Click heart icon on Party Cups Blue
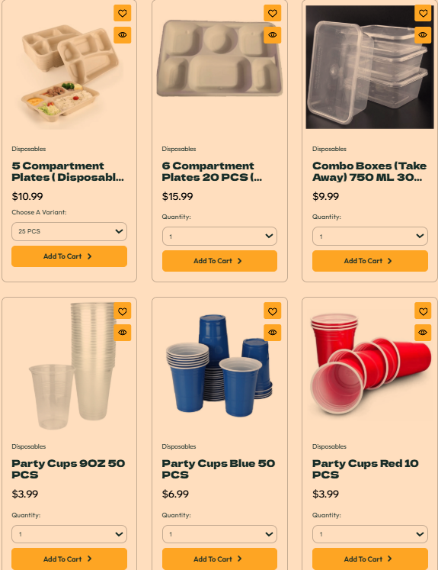The image size is (438, 570). point(273,311)
